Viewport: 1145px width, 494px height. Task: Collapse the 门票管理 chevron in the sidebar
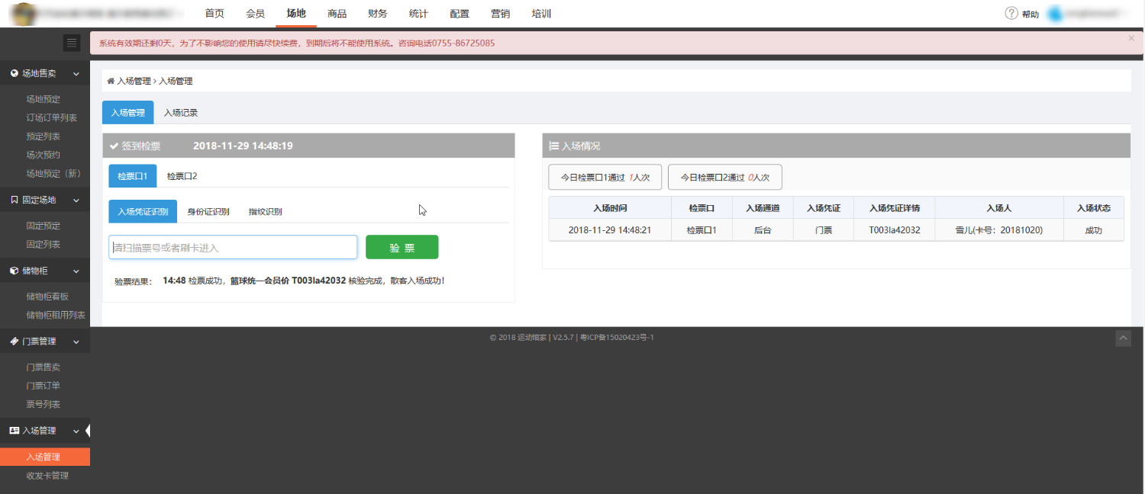click(76, 342)
